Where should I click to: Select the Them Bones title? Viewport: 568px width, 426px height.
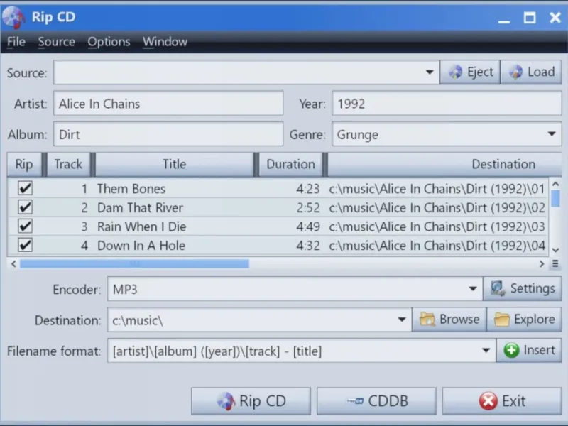pos(131,189)
